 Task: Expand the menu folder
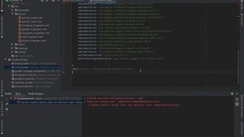(x=12, y=44)
